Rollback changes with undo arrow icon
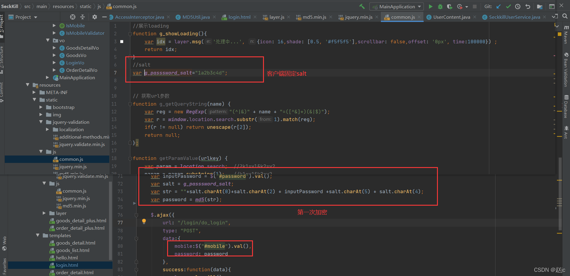 528,6
